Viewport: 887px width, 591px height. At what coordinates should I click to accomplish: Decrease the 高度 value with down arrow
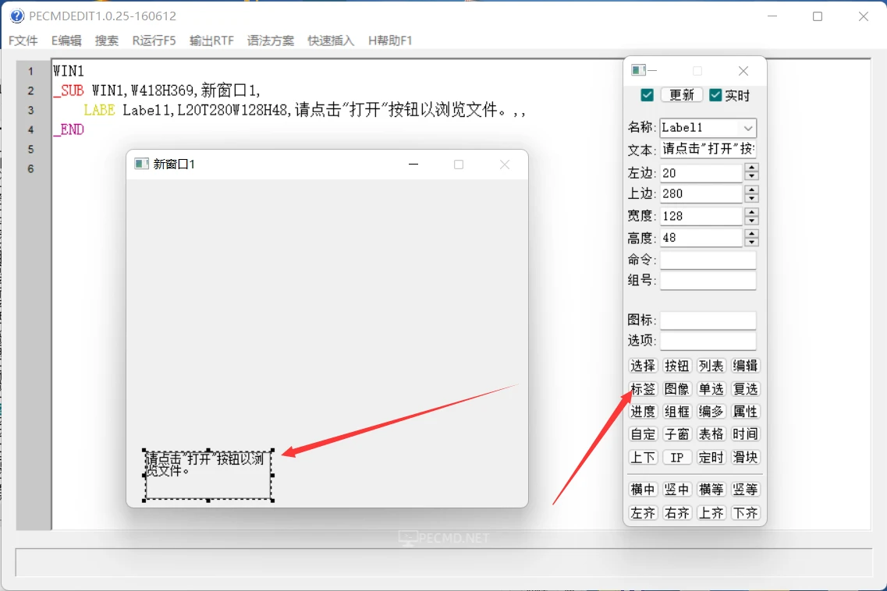pyautogui.click(x=751, y=242)
